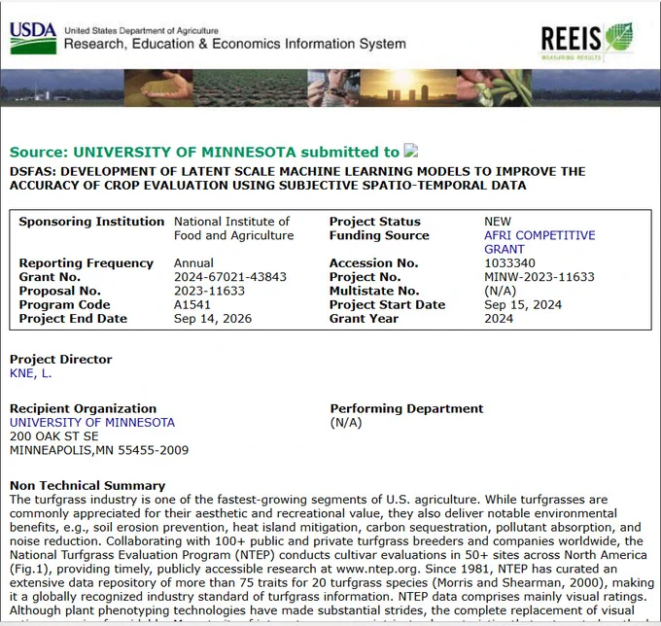This screenshot has width=661, height=626.
Task: Click the 'Proposal No.' label
Action: point(59,291)
